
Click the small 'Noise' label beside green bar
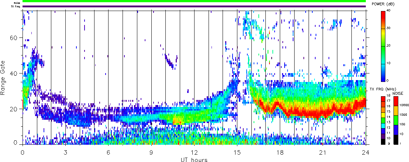click(17, 3)
